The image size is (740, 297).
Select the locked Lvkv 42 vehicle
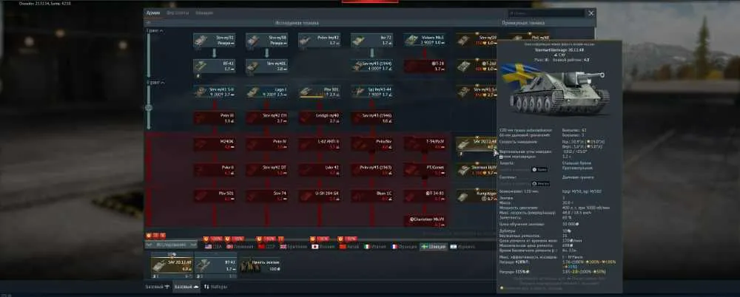(320, 170)
